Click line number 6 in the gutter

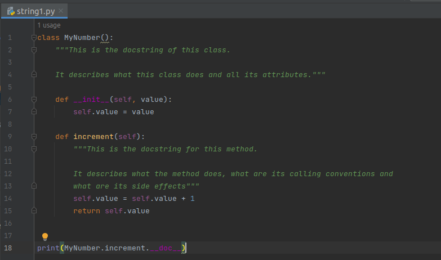[10, 100]
